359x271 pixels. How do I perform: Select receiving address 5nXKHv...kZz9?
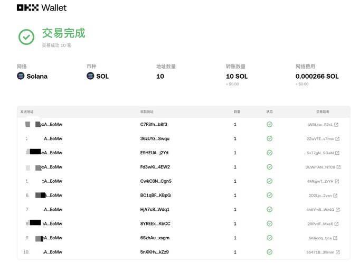pyautogui.click(x=155, y=252)
